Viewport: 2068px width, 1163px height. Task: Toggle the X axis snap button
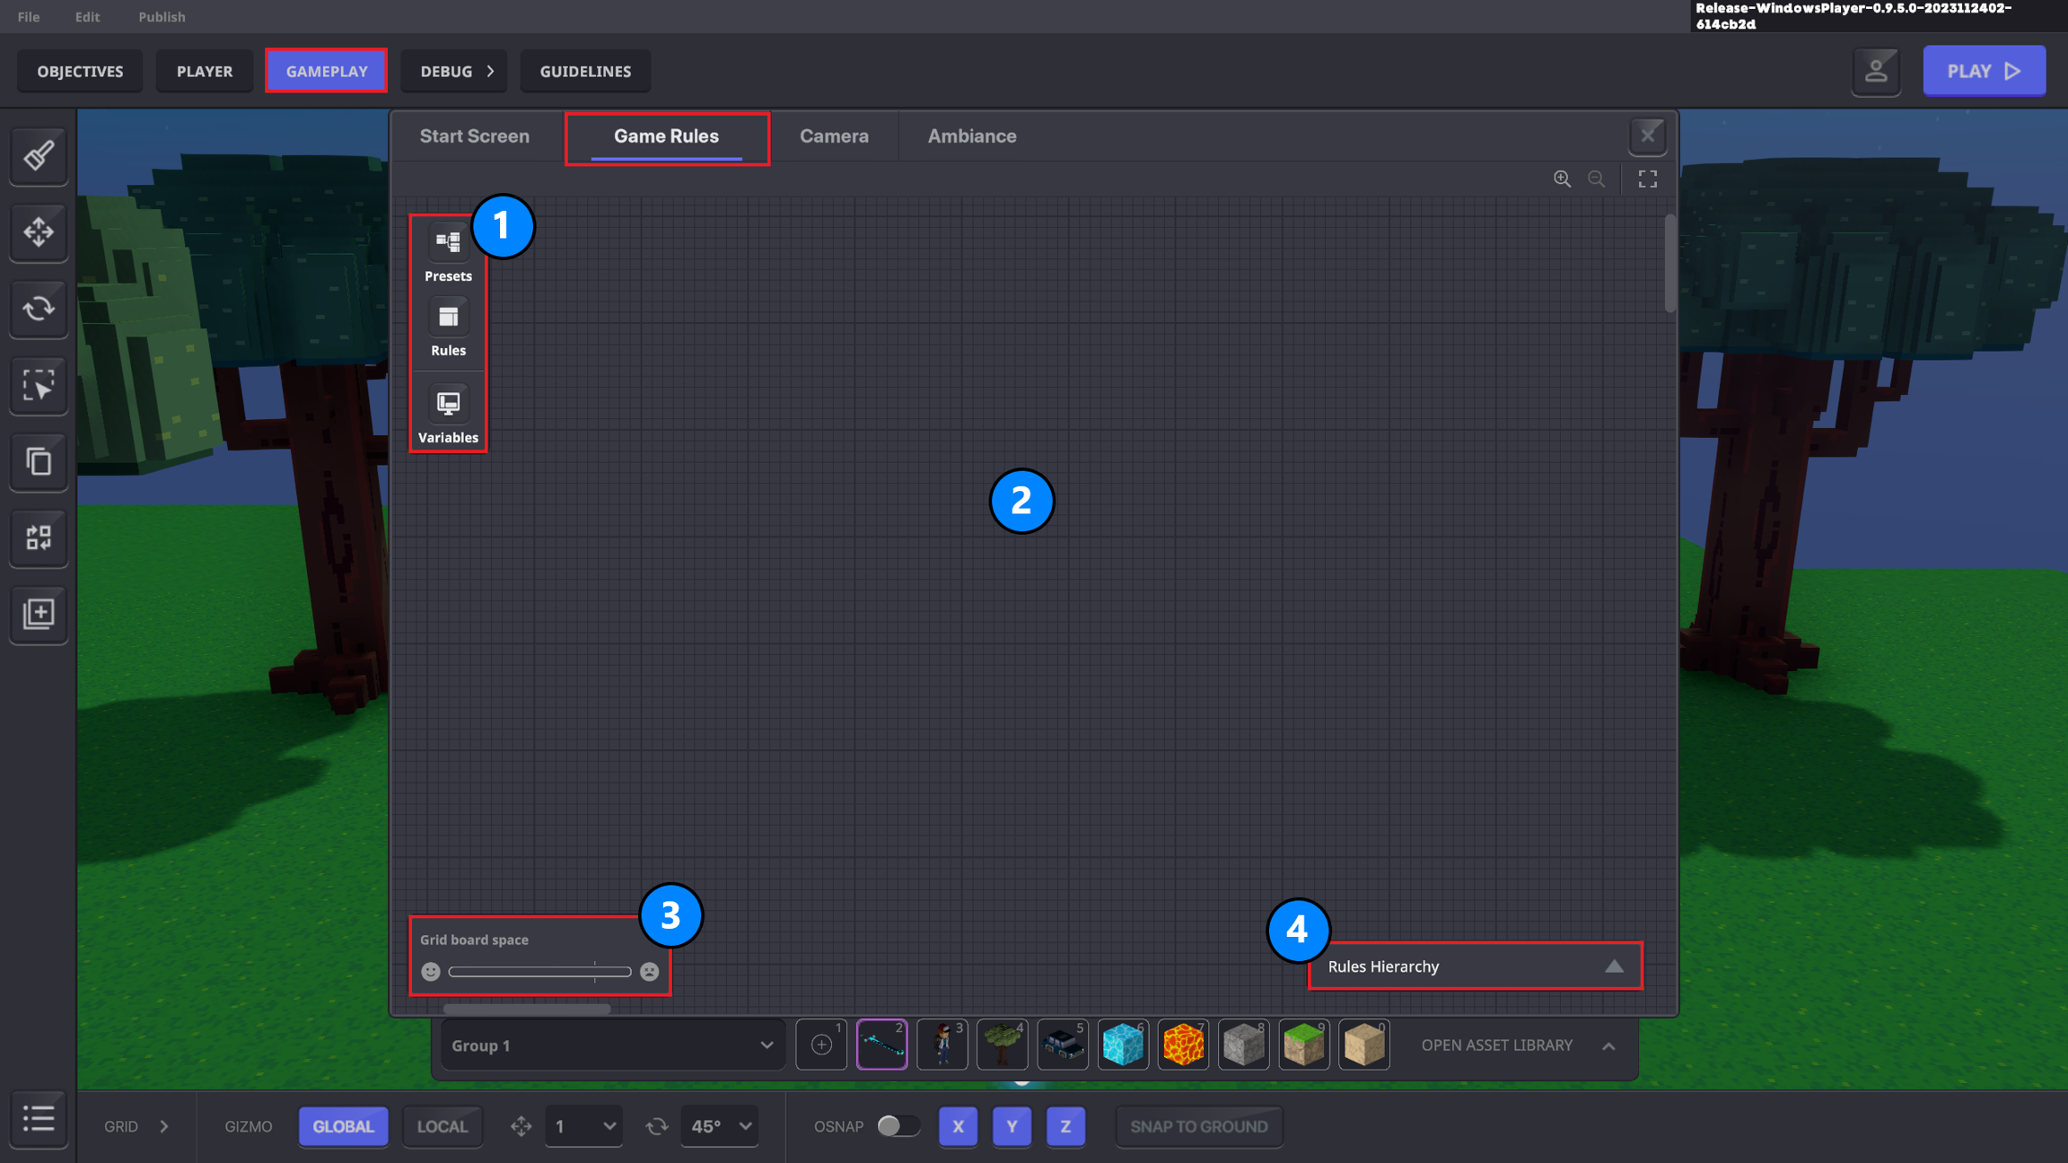[x=958, y=1125]
